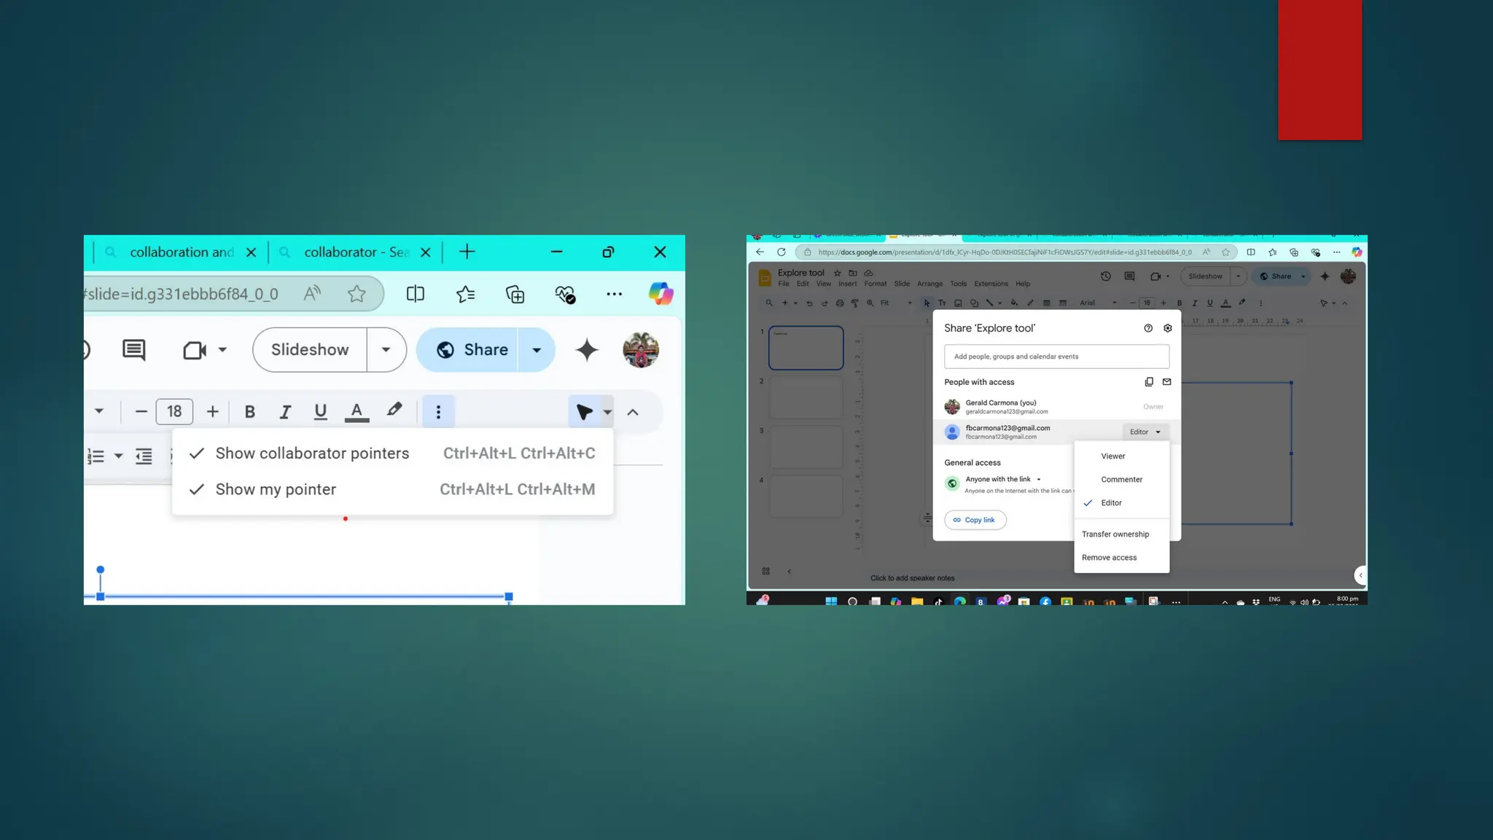Open the more options three-dot toolbar menu
The height and width of the screenshot is (840, 1493).
pos(438,412)
